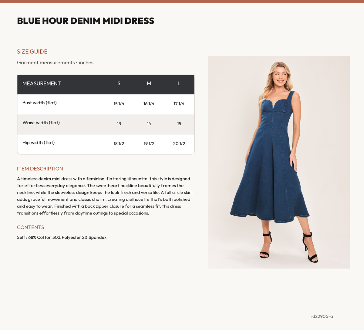Click the waist value 14
Screen dimensions: 364x330
[x=149, y=124]
